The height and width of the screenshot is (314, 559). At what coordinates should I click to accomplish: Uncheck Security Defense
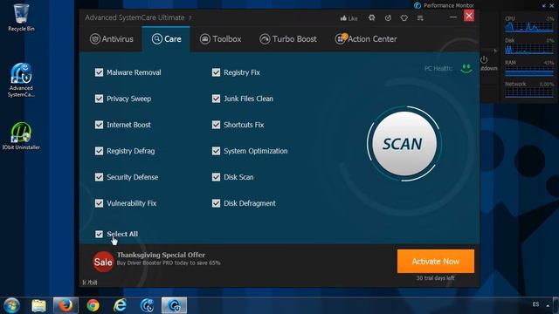coord(99,177)
